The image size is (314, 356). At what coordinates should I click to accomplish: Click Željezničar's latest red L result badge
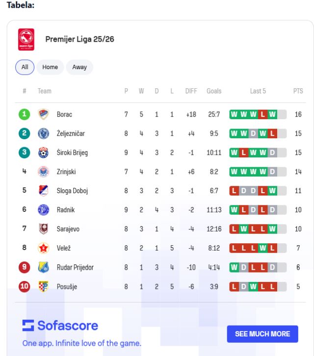pos(272,133)
